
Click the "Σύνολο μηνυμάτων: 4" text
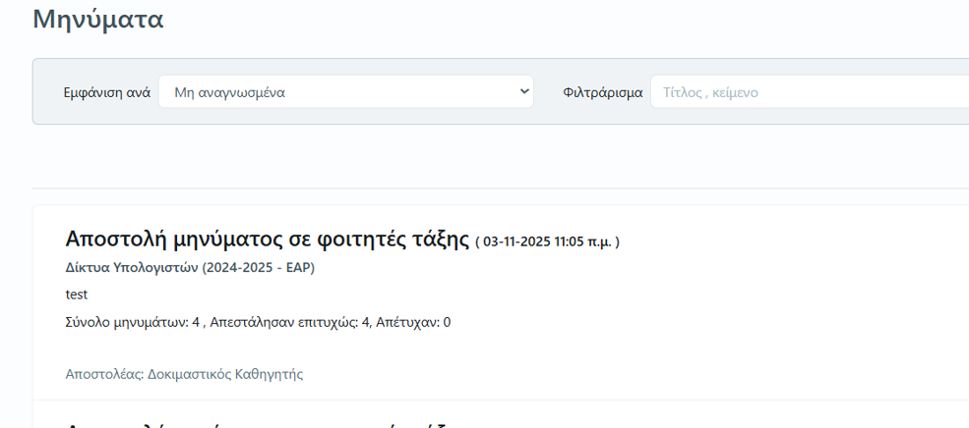[131, 322]
